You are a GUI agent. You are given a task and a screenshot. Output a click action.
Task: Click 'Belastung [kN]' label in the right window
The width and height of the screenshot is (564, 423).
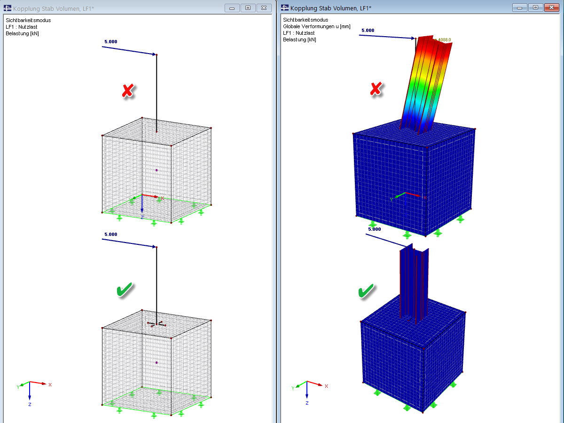299,40
